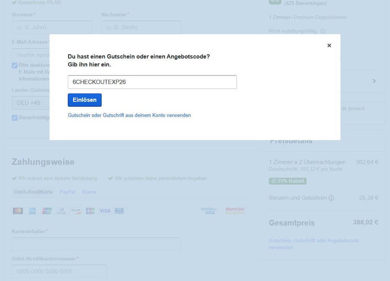Click the VISA card icon
The image size is (390, 281).
[105, 211]
